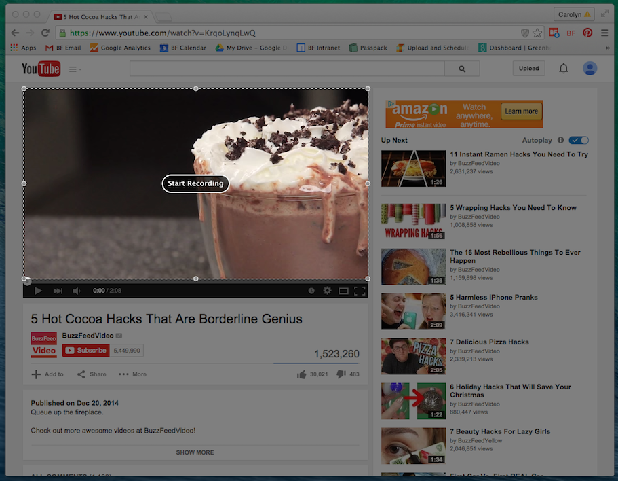Switch to theater mode
The height and width of the screenshot is (481, 618).
tap(343, 291)
